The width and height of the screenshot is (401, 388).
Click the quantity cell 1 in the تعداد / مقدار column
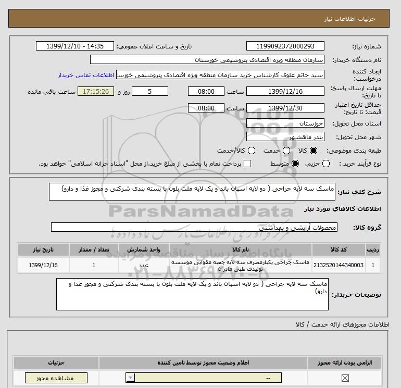tap(94, 265)
